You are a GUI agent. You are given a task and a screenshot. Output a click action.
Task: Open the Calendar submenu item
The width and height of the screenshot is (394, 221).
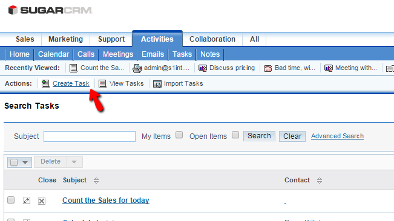pos(53,54)
